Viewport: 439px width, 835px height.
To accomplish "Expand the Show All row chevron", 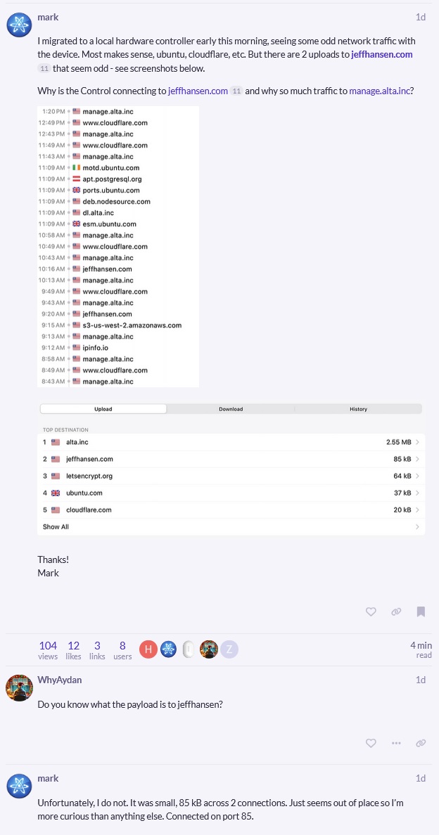I will [x=418, y=526].
